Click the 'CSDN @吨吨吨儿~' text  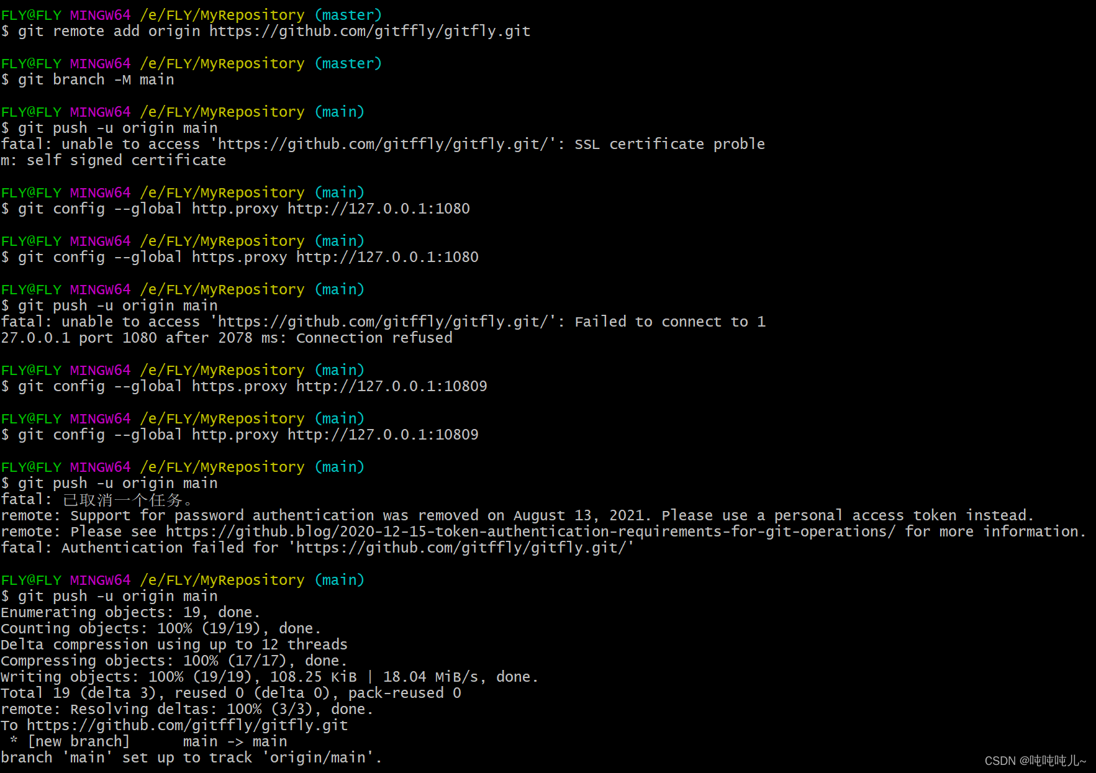(x=1036, y=761)
